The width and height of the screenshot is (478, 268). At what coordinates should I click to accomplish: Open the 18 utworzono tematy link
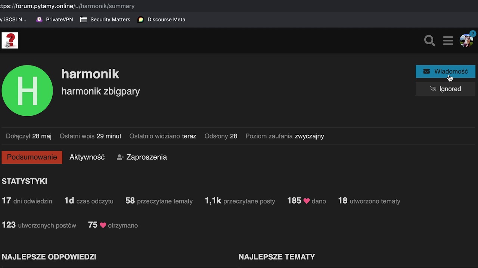(369, 201)
